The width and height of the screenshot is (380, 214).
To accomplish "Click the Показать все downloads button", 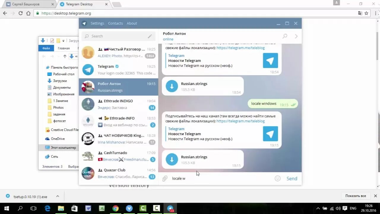I will pos(356,196).
